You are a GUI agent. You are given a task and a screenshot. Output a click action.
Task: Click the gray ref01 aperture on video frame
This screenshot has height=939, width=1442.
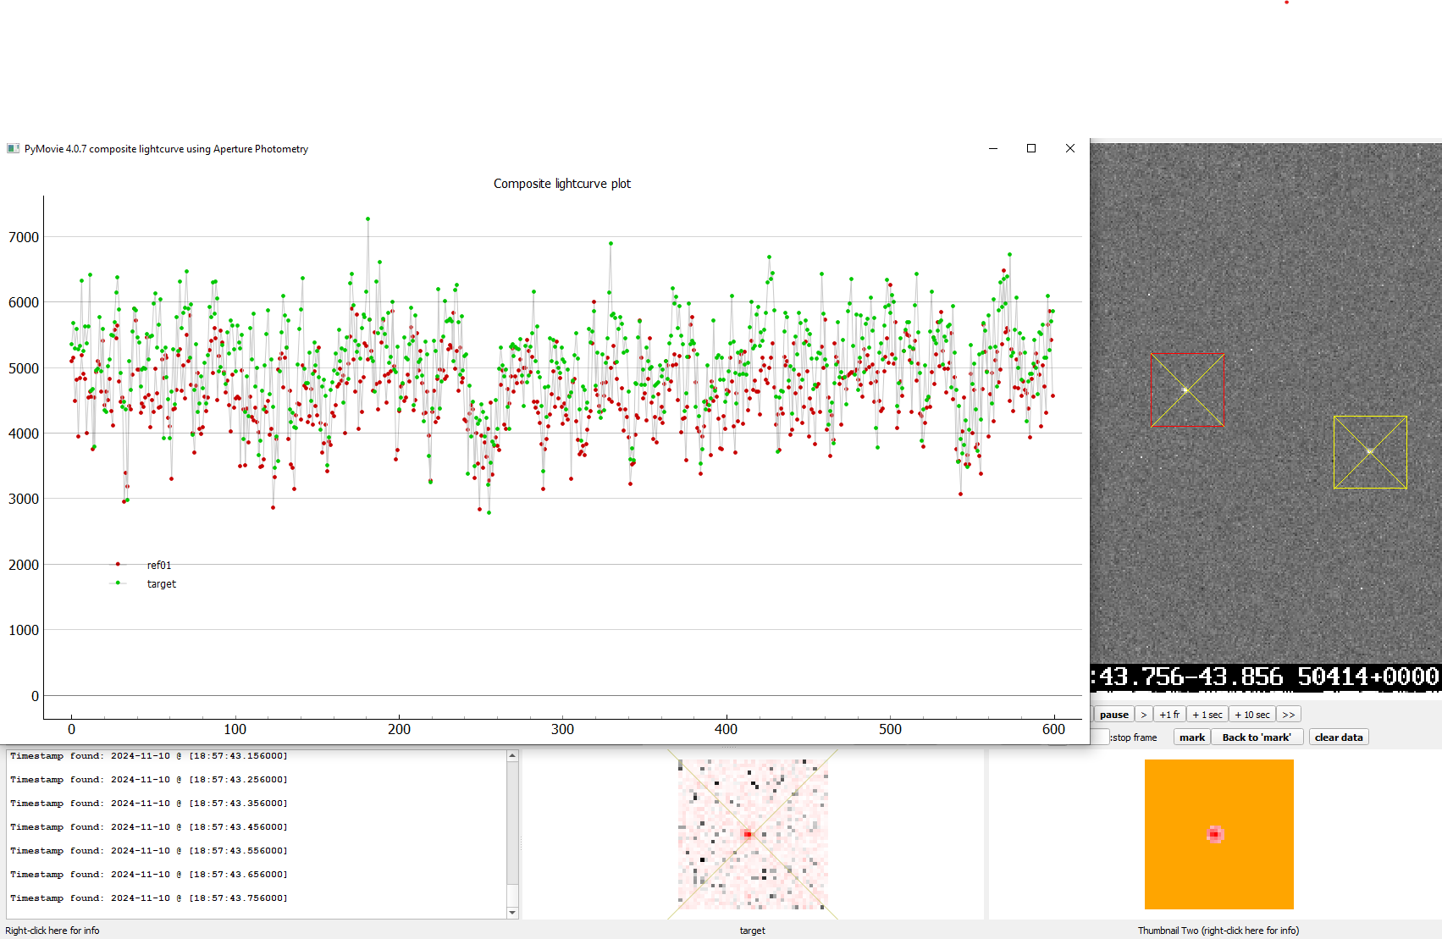[x=1187, y=389]
